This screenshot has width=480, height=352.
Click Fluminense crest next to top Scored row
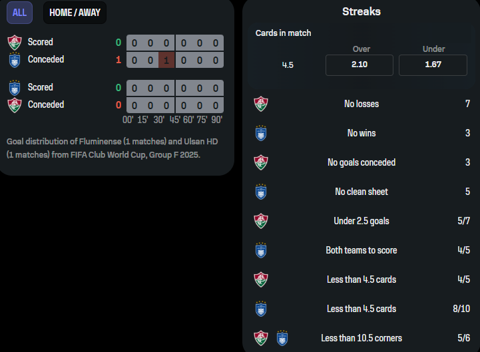click(x=15, y=43)
